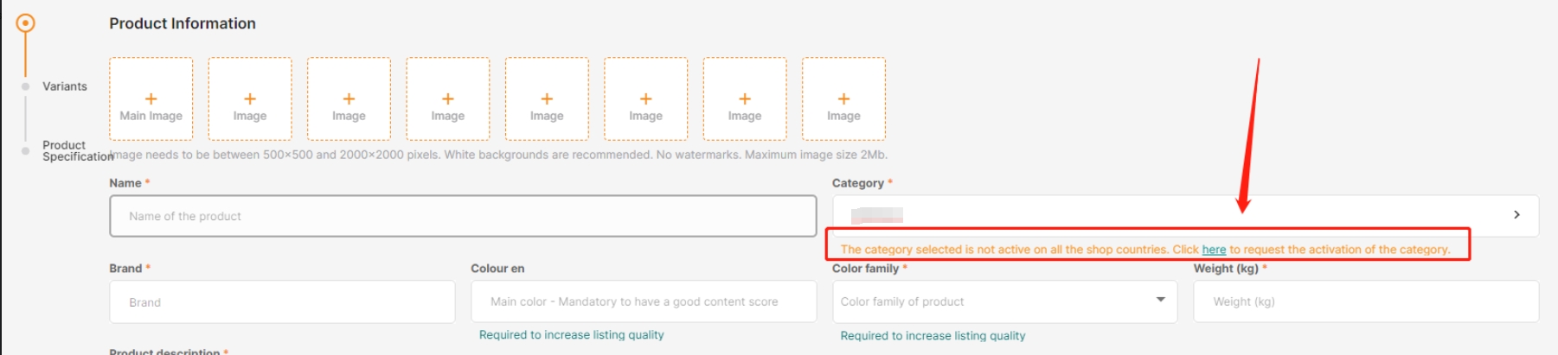Open the Category field

(x=1185, y=215)
